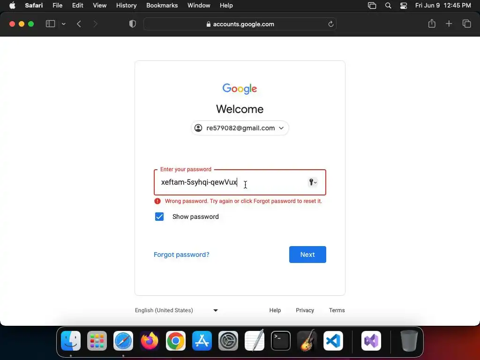The image size is (480, 360).
Task: Open Launchpad from the Dock
Action: click(97, 341)
